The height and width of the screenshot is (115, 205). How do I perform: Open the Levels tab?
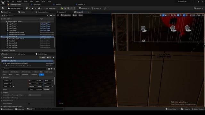click(22, 54)
